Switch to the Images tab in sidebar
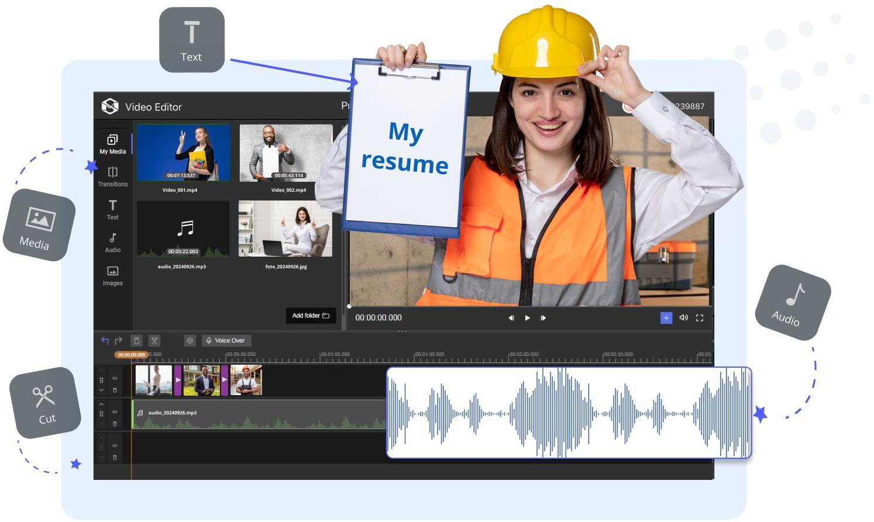 (x=112, y=275)
